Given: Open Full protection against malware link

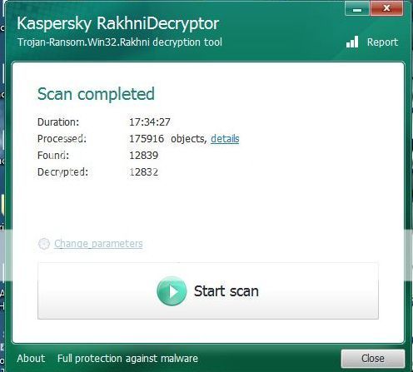Looking at the screenshot, I should tap(127, 358).
